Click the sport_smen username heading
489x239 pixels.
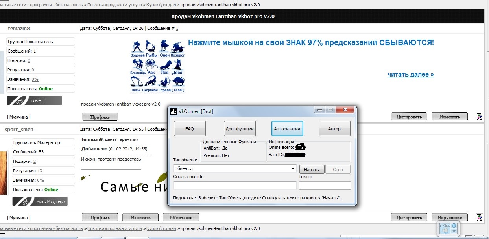(x=19, y=129)
